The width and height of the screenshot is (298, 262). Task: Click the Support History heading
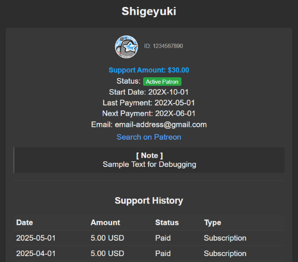pyautogui.click(x=149, y=201)
